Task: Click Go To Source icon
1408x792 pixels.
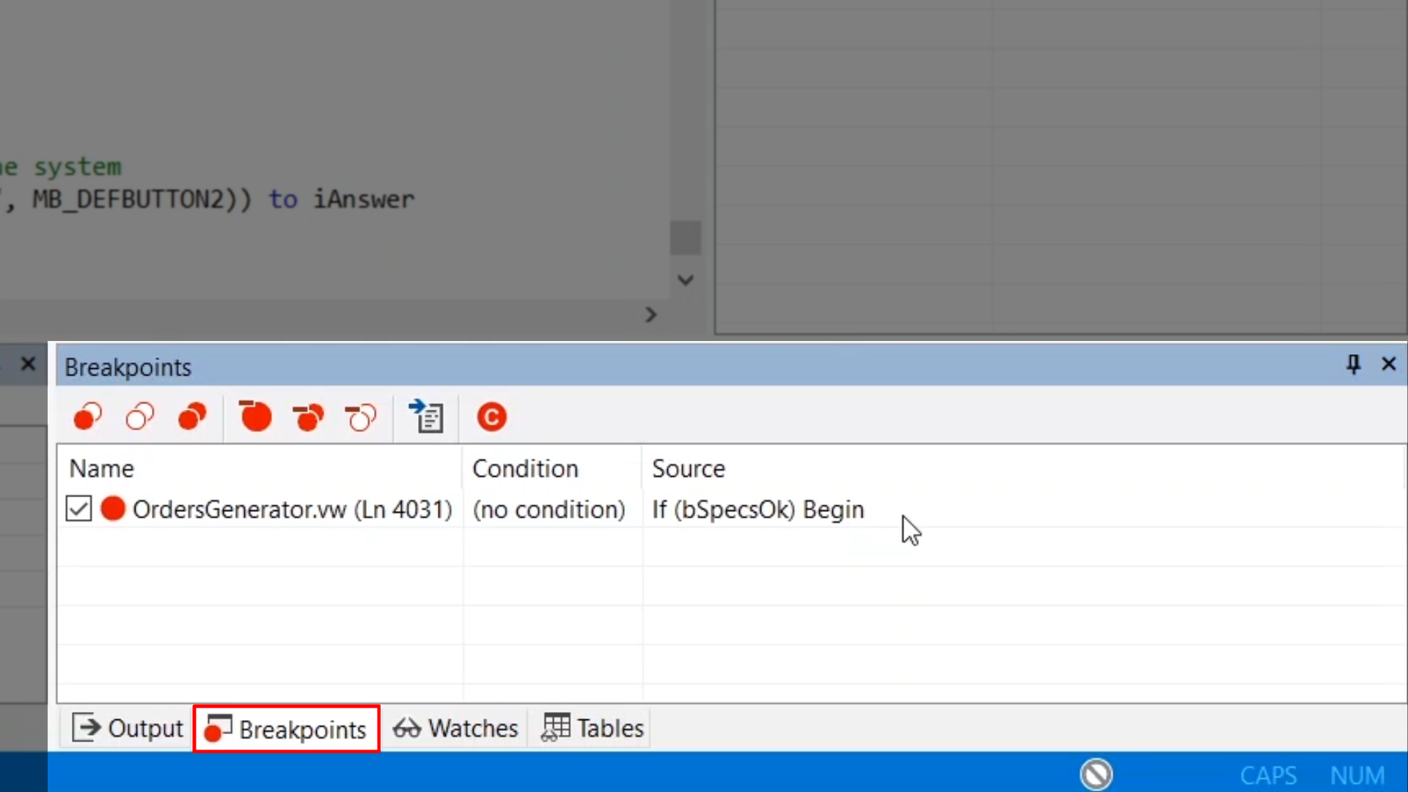Action: coord(427,417)
